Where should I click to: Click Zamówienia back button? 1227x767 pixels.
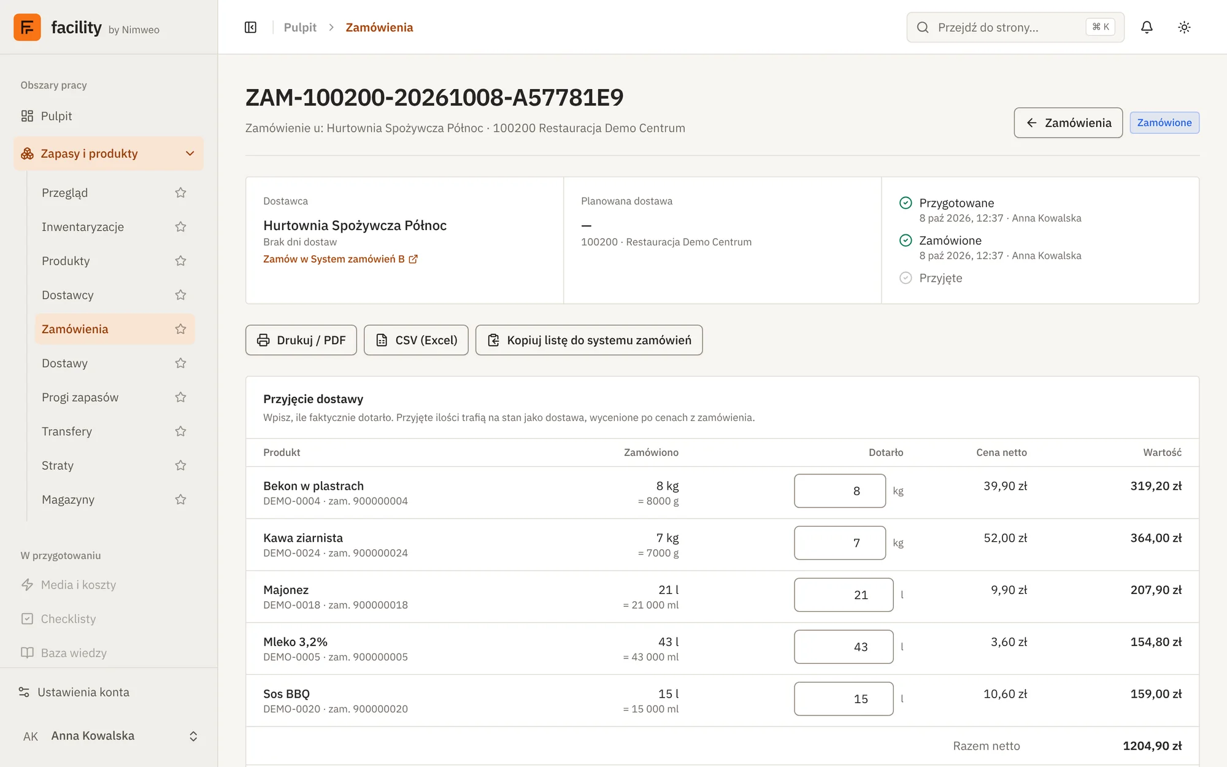coord(1068,123)
